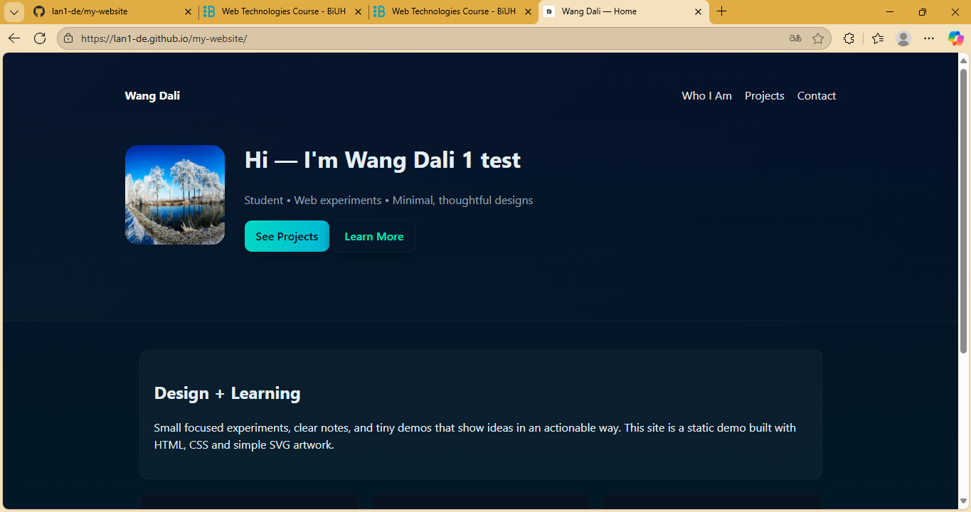Open a new browser tab
Screen dimensions: 971x512
pyautogui.click(x=721, y=11)
